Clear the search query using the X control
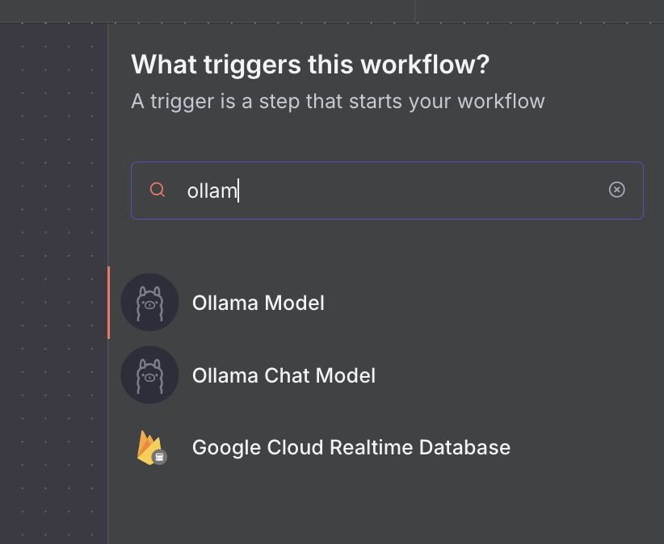664x544 pixels. coord(617,190)
